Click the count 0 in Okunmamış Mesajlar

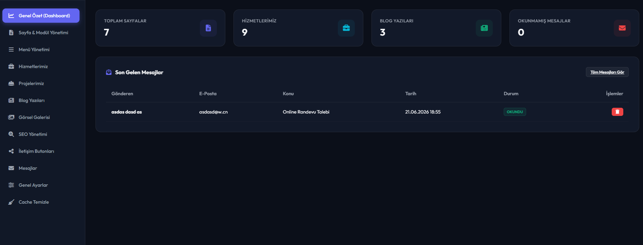click(521, 32)
